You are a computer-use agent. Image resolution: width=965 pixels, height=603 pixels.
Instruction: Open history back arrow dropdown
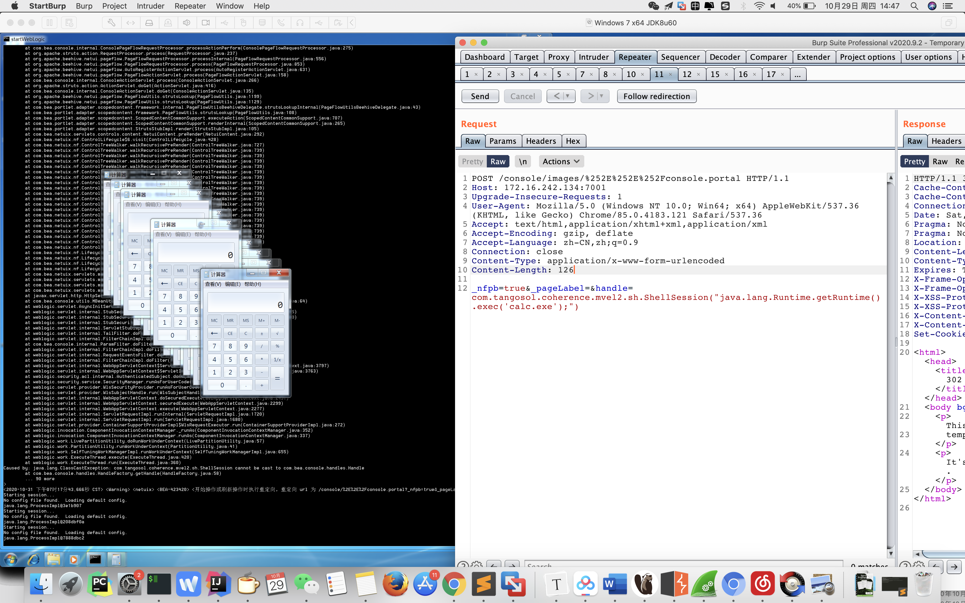coord(568,96)
